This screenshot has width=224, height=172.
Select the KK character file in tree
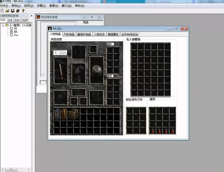click(15, 32)
